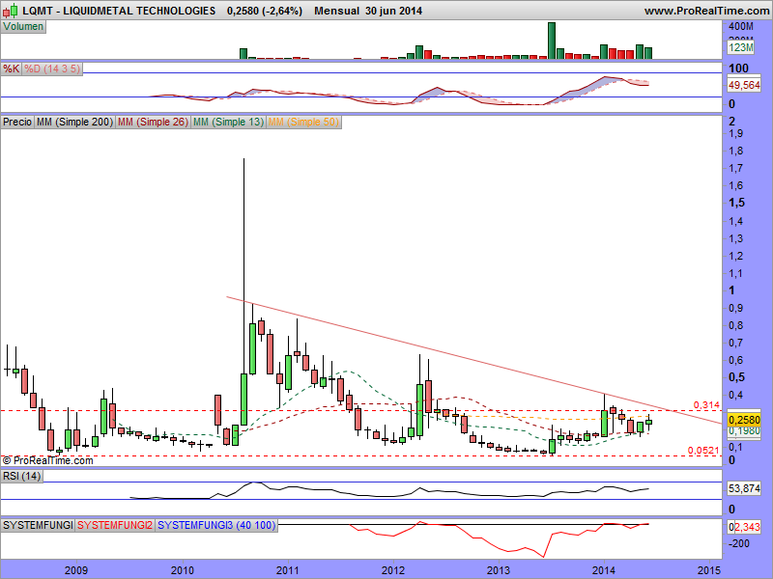Click the 2013 year label on time axis
This screenshot has width=773, height=579.
[499, 570]
